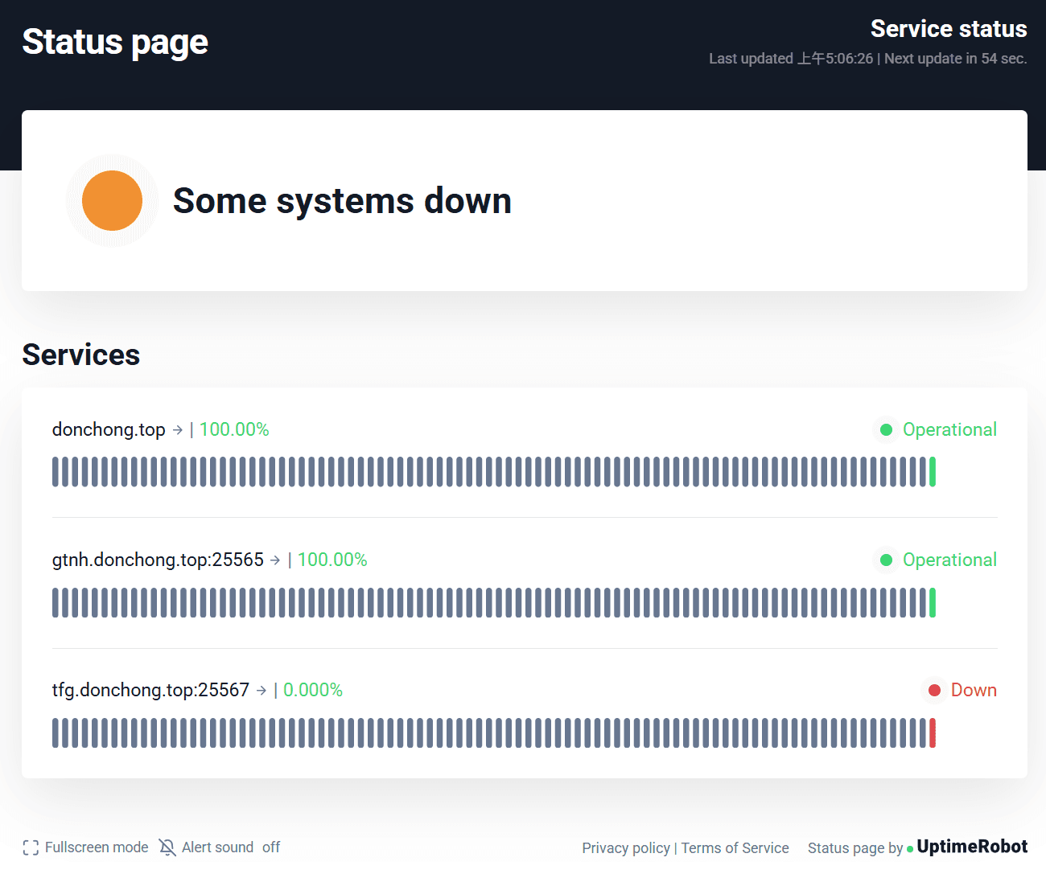Click the orange status circle above Some systems down
The image size is (1046, 878).
[x=112, y=200]
